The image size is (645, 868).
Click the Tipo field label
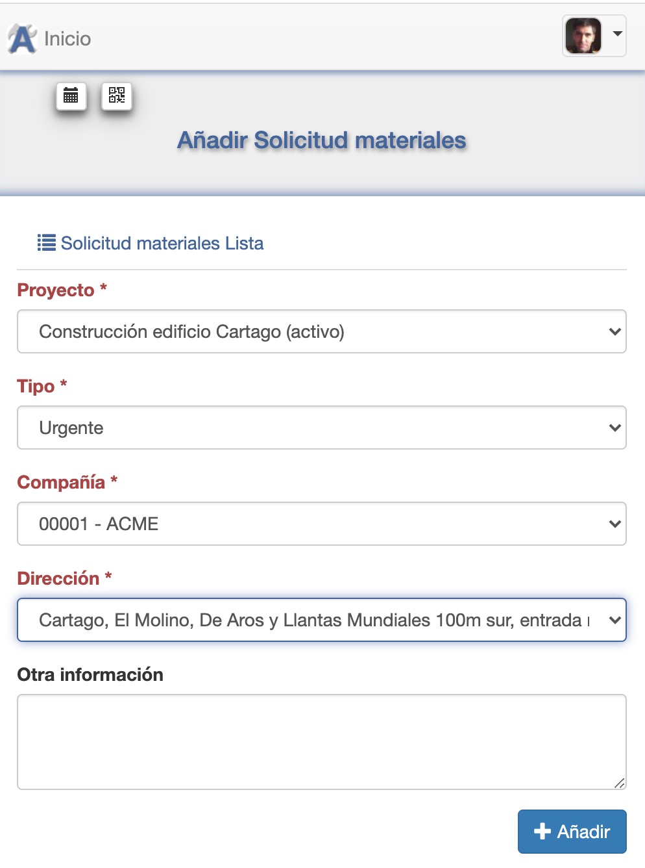point(36,386)
